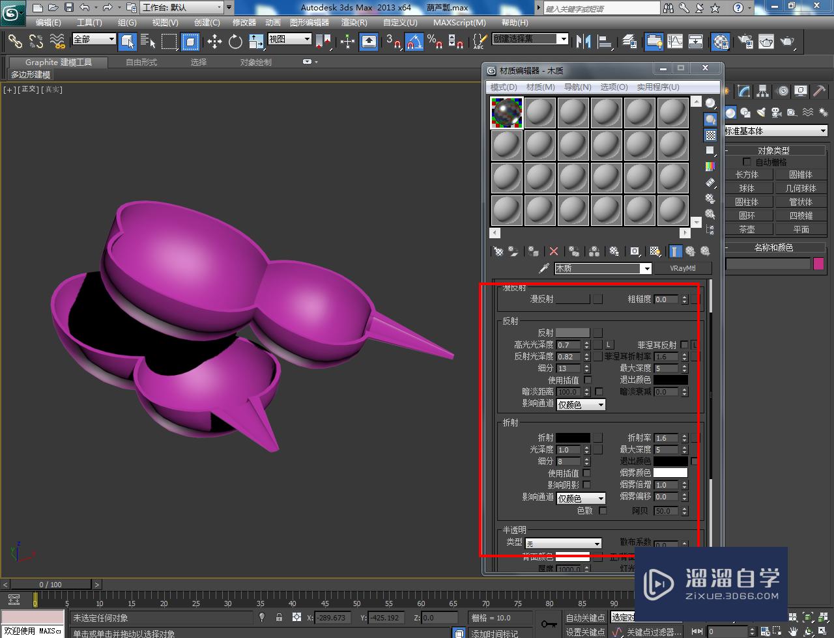
Task: Switch to the 自由形式 ribbon tab
Action: click(x=141, y=62)
